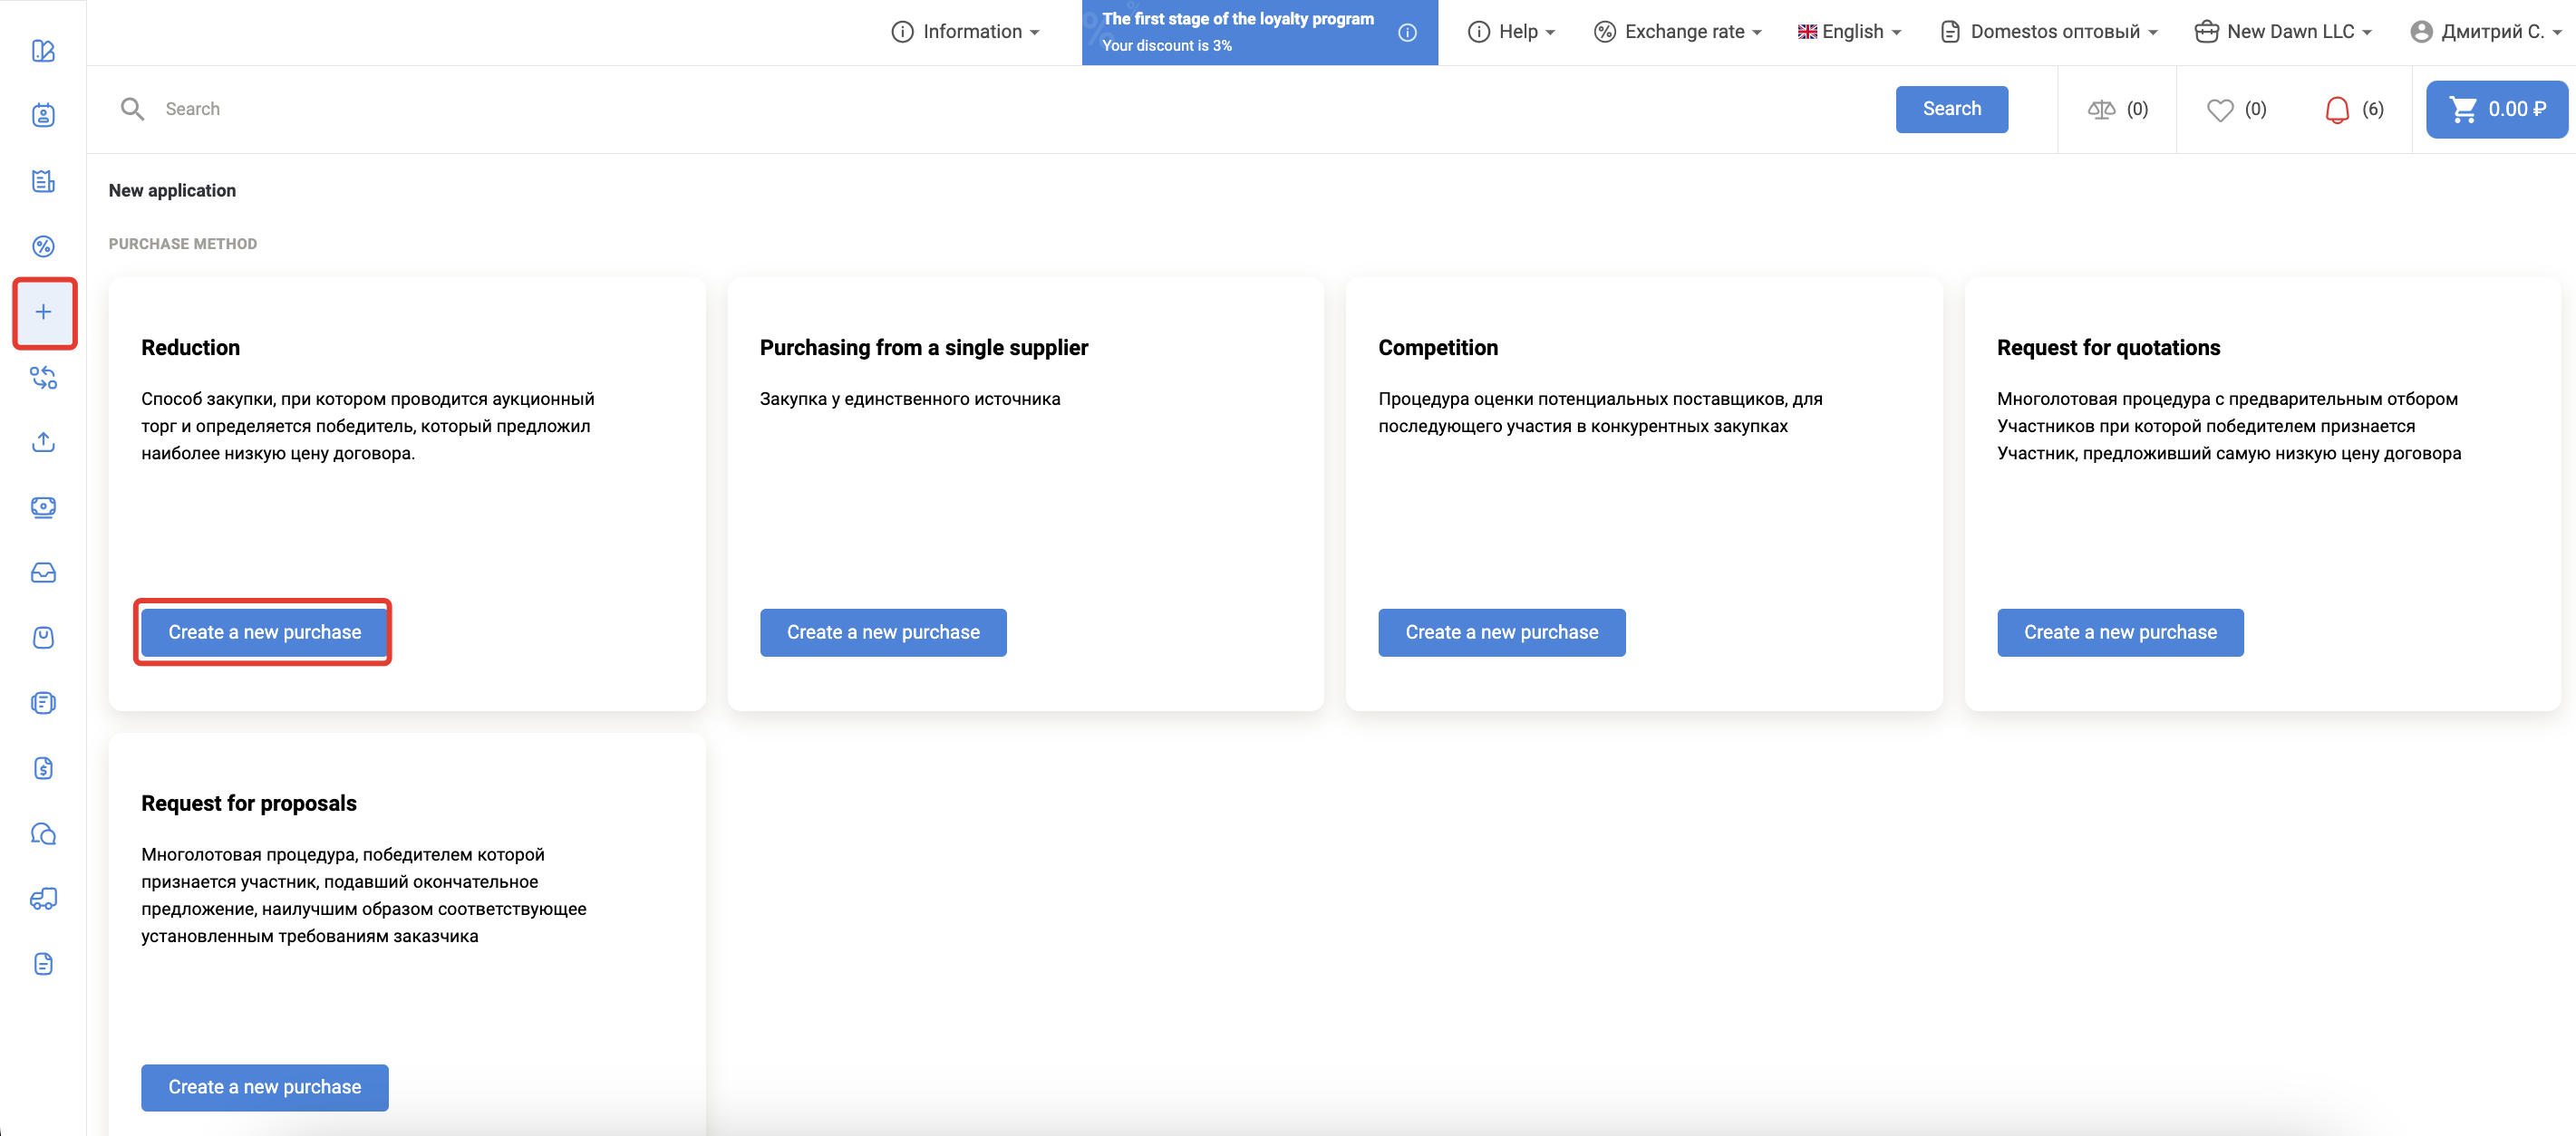Open the Help menu
Viewport: 2576px width, 1136px height.
pyautogui.click(x=1511, y=32)
